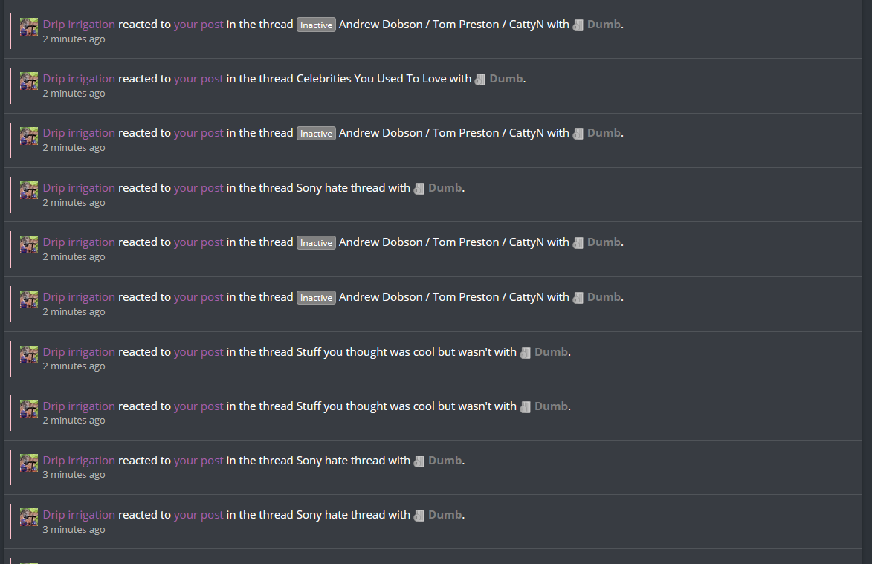Image resolution: width=872 pixels, height=564 pixels.
Task: Click the avatar beside the 2-minutes-ago Sony hate notification
Action: pos(29,190)
